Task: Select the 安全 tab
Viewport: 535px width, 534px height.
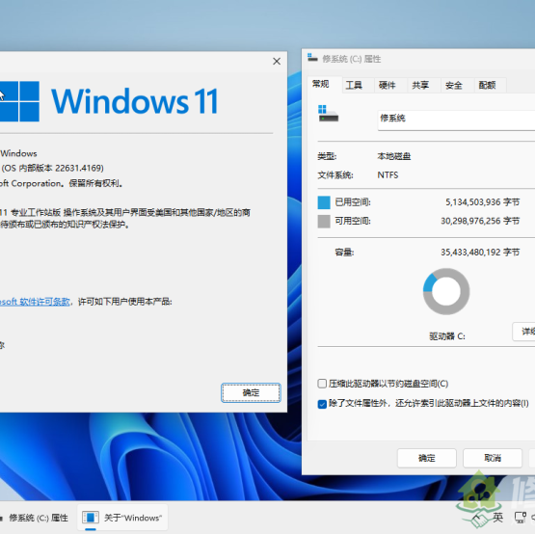Action: [453, 85]
